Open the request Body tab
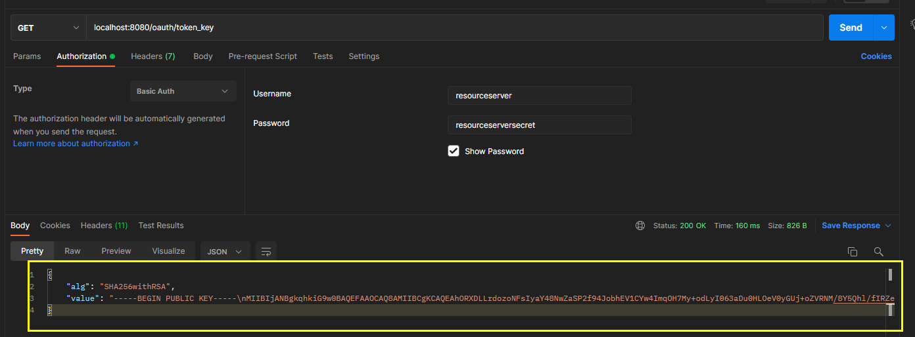Viewport: 915px width, 337px height. [203, 56]
